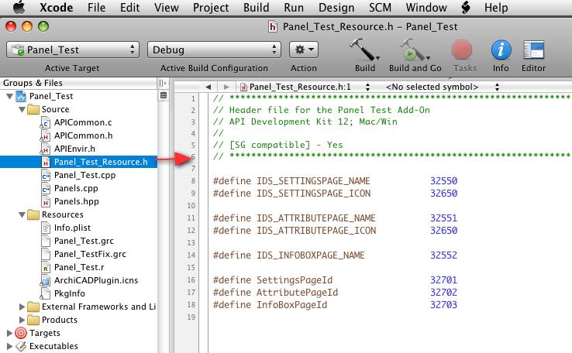
Task: Select the Panel_Test_Resource.h tree row
Action: [x=79, y=162]
